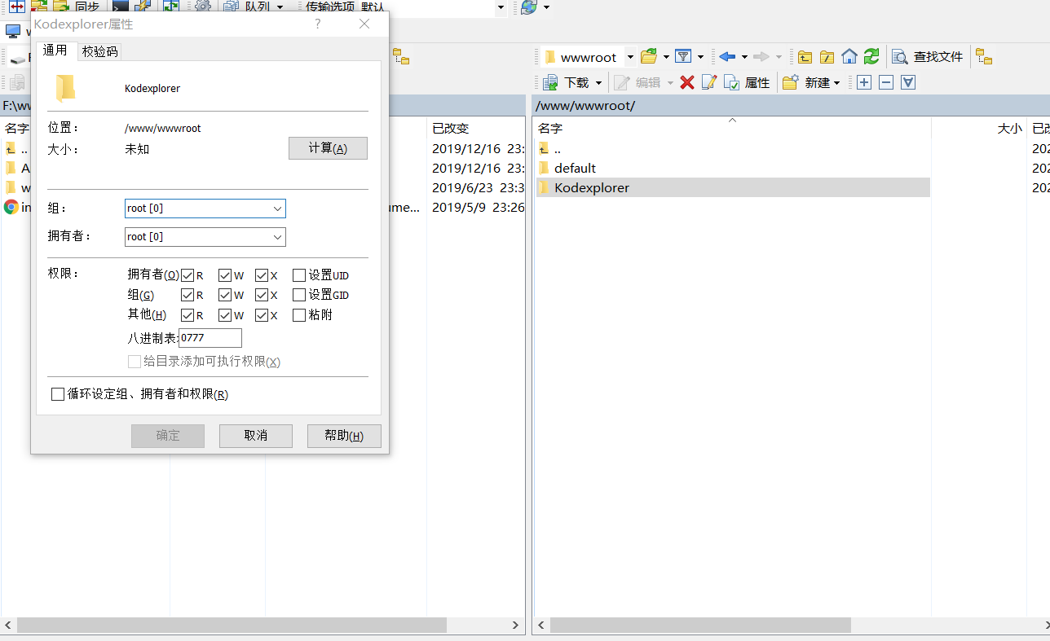
Task: Click the invert selection icon
Action: pyautogui.click(x=908, y=82)
